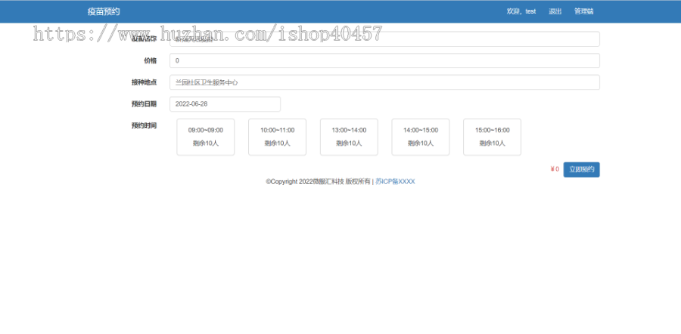Click the 立即预约 submit button

click(582, 169)
